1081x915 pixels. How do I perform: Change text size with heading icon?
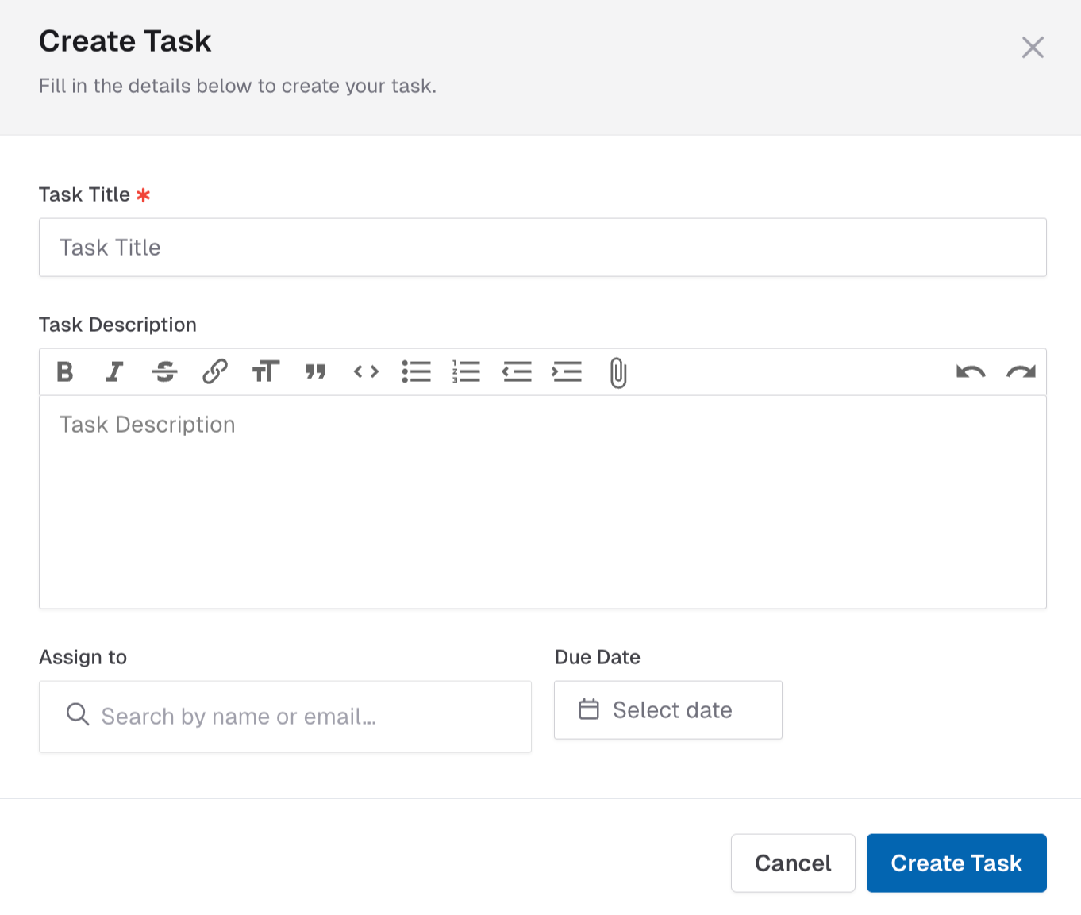point(265,371)
